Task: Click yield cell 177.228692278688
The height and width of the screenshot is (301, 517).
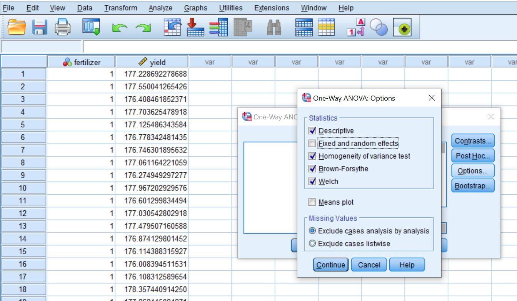Action: pos(152,74)
